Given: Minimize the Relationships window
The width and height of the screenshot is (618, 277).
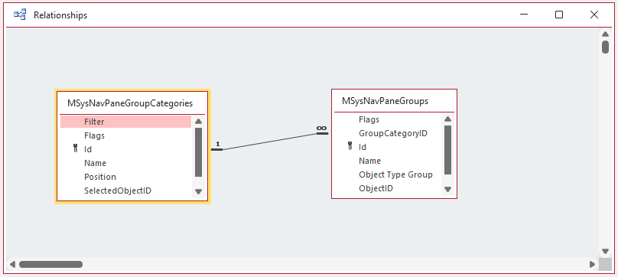Looking at the screenshot, I should pyautogui.click(x=524, y=15).
